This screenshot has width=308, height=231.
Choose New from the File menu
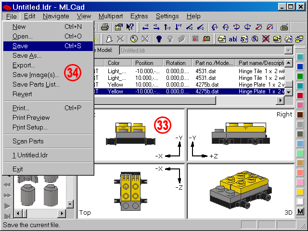[x=48, y=27]
